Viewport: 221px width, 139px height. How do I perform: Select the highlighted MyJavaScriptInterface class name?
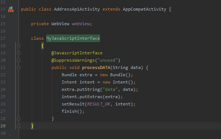tap(73, 38)
